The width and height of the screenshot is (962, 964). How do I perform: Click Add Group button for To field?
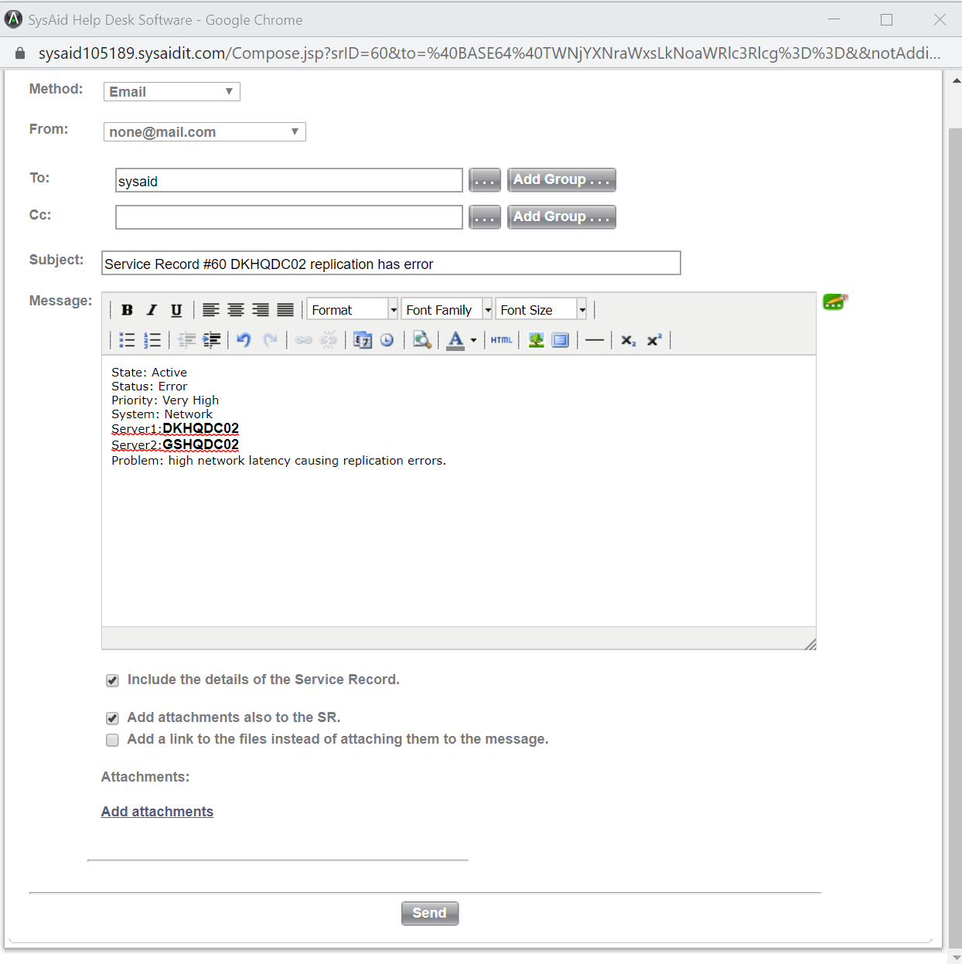click(x=561, y=180)
